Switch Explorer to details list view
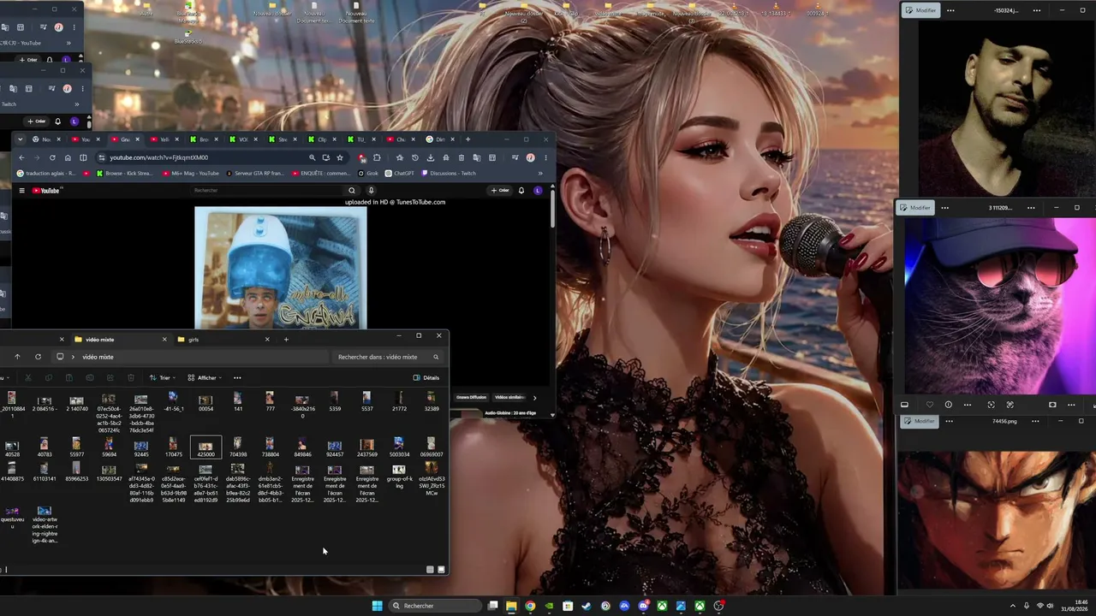1096x616 pixels. coord(430,569)
